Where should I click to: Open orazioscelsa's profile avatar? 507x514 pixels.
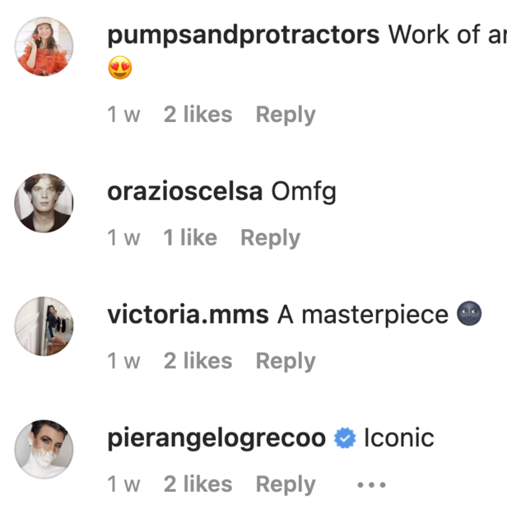tap(44, 203)
